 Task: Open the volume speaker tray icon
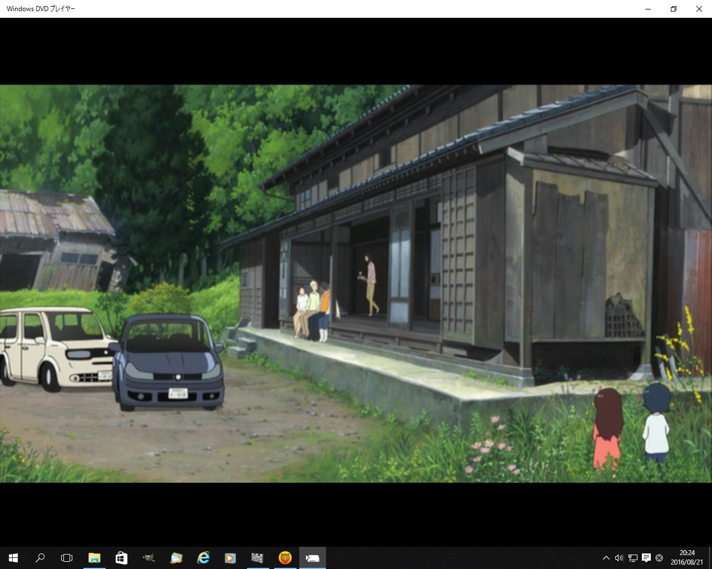point(619,558)
